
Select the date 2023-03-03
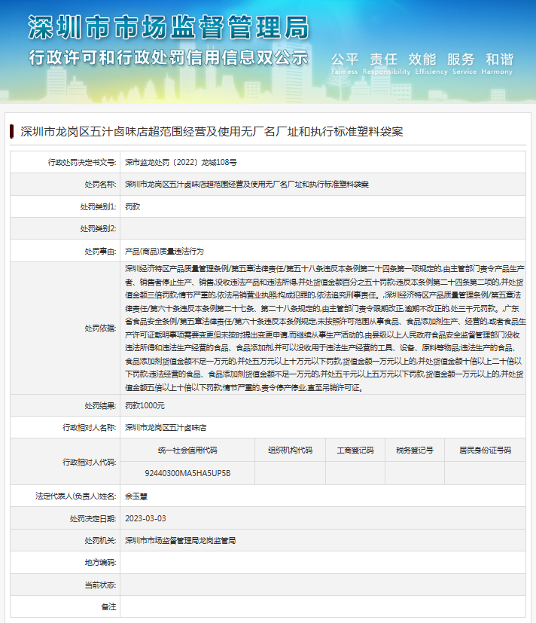[146, 518]
